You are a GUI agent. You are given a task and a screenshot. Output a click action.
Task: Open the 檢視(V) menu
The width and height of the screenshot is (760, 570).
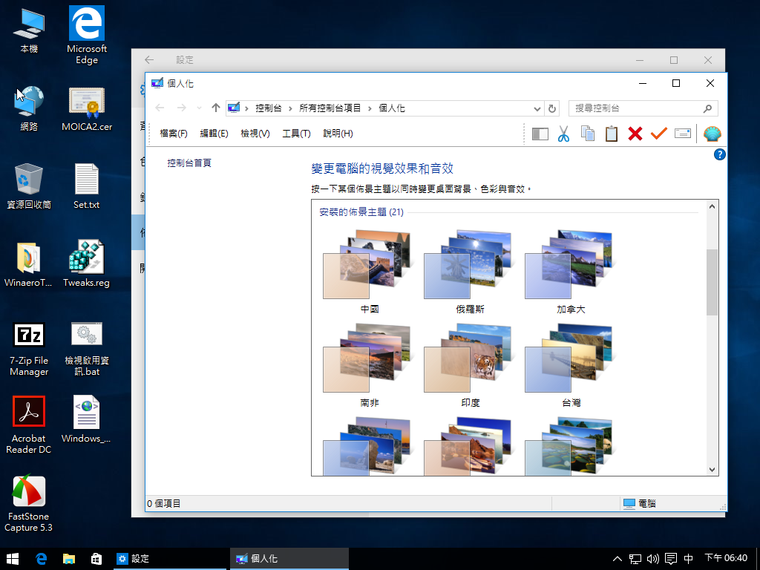(255, 134)
